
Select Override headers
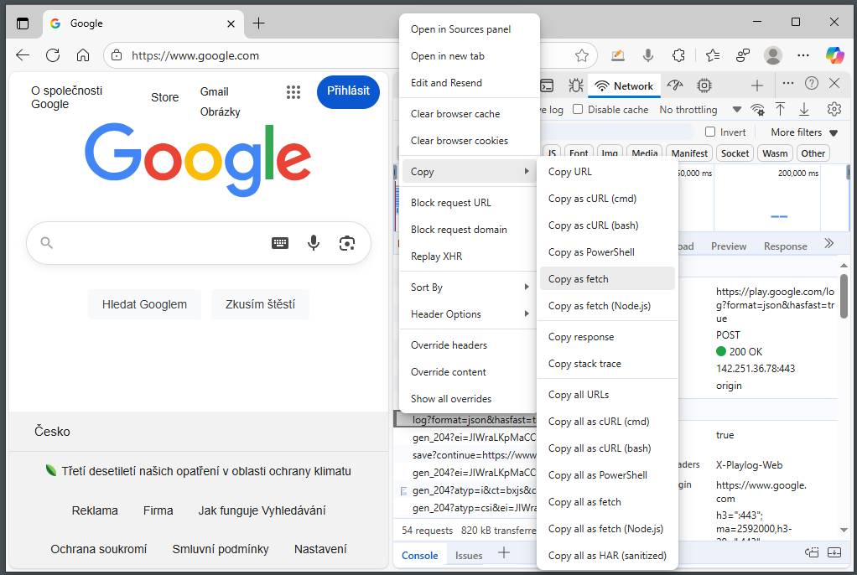[x=469, y=345]
